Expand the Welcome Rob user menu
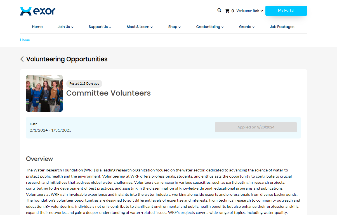This screenshot has height=215, width=337. 249,11
